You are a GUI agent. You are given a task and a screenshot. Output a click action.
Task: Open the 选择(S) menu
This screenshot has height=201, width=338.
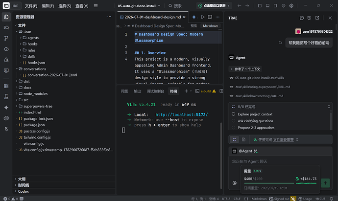click(x=65, y=6)
